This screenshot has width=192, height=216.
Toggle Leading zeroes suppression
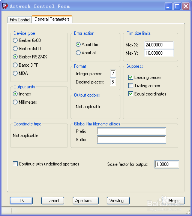145,77
